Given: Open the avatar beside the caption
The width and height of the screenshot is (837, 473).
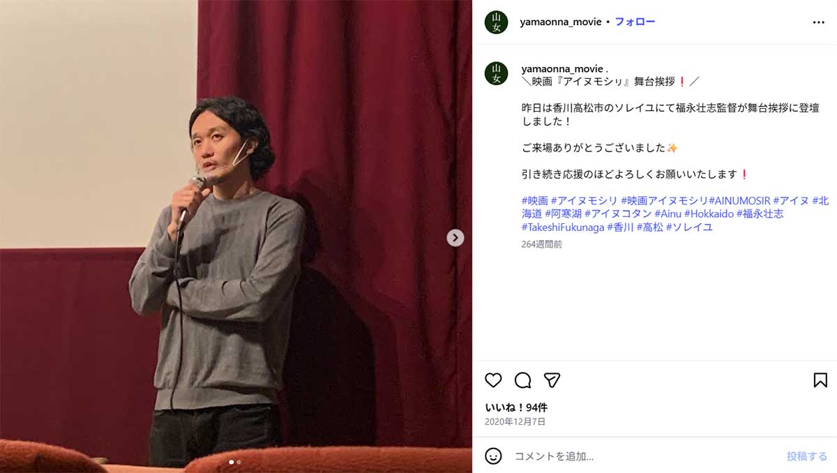Looking at the screenshot, I should (x=496, y=73).
